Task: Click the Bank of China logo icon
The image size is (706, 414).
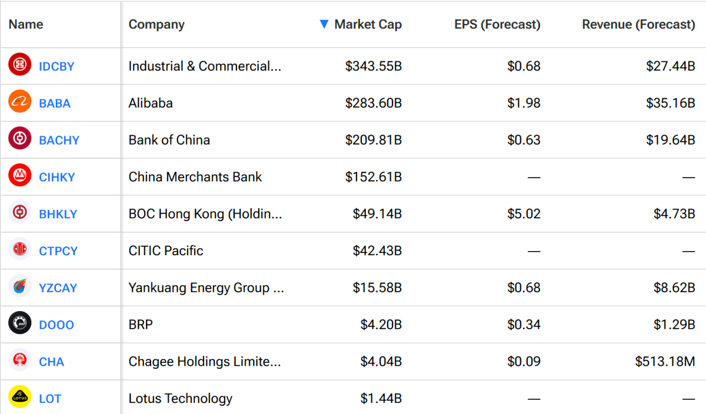Action: click(x=20, y=138)
